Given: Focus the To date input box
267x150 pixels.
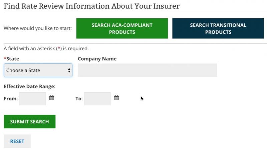Looking at the screenshot, I should 97,99.
